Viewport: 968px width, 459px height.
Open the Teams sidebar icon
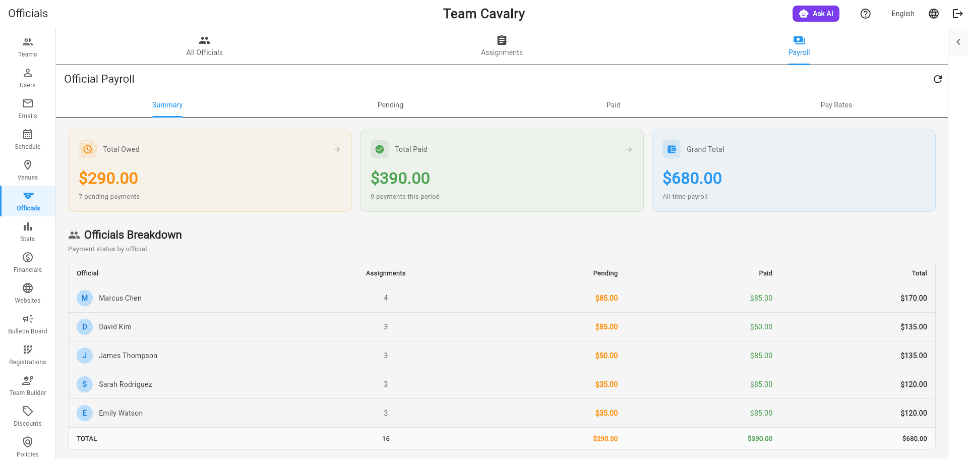tap(28, 42)
